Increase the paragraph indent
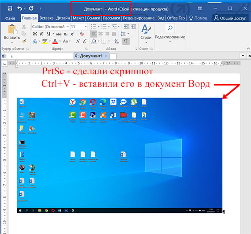 click(134, 26)
